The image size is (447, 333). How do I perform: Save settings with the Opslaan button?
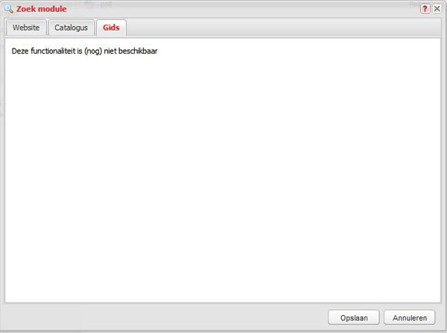click(x=354, y=317)
